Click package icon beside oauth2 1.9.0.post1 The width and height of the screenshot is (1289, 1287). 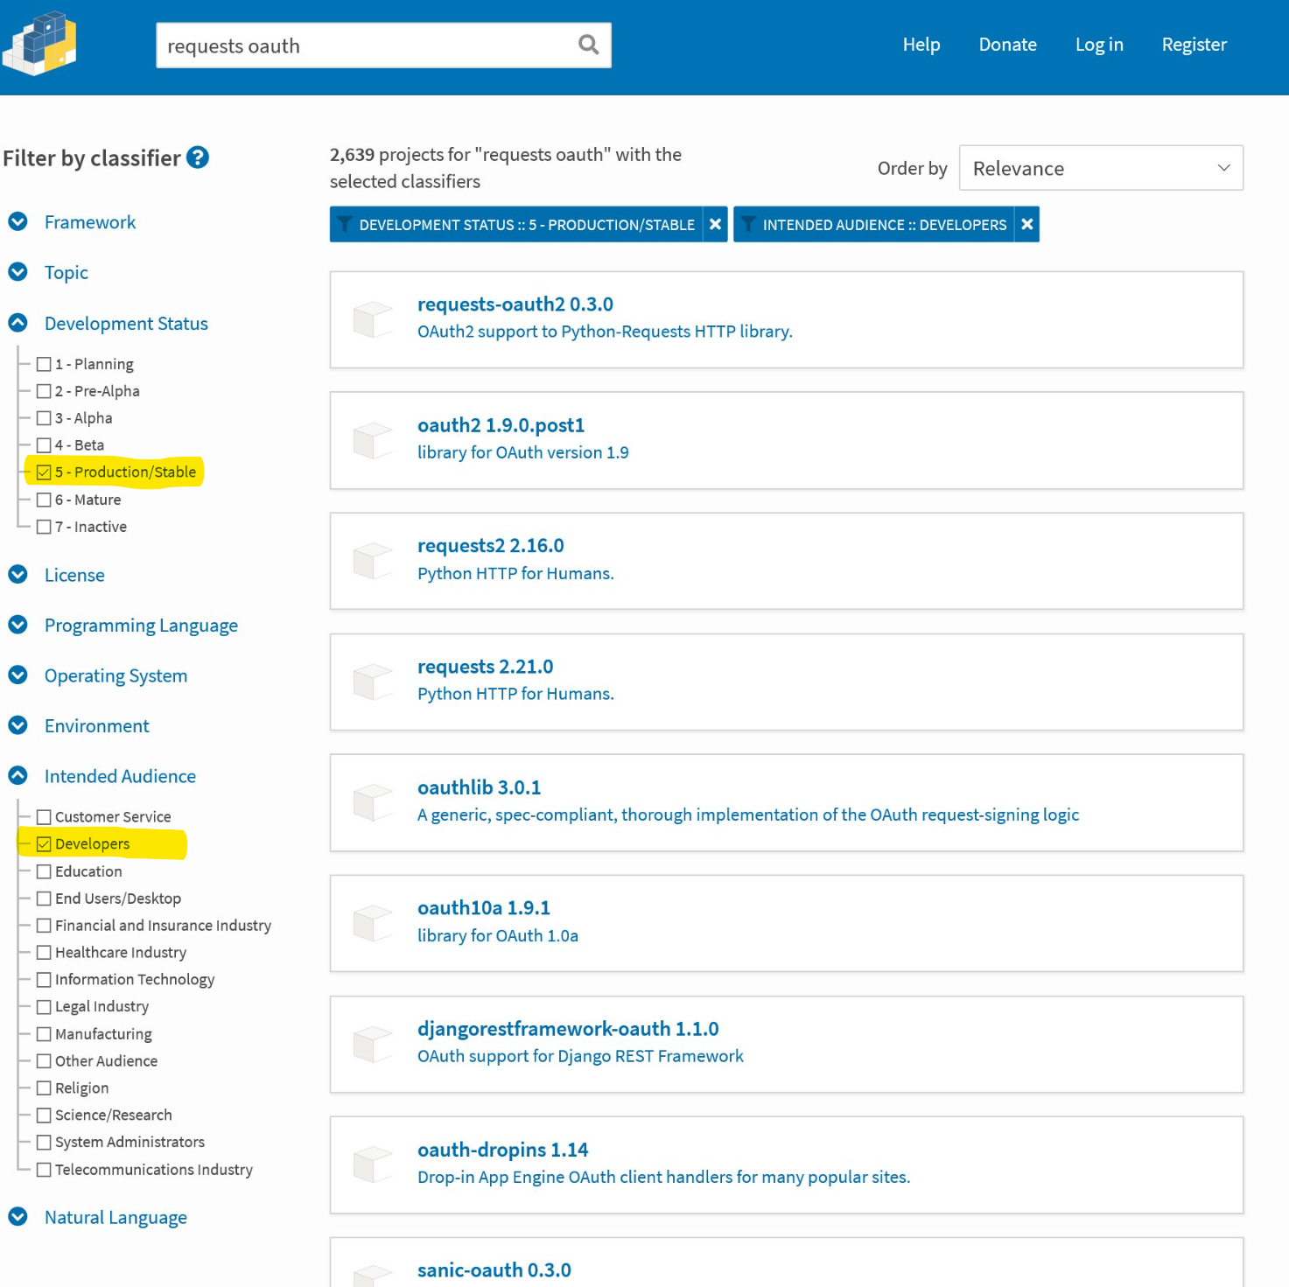374,440
